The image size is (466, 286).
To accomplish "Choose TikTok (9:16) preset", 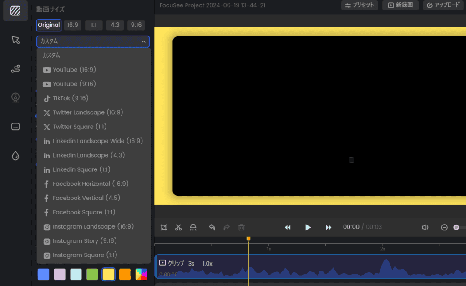I will [x=94, y=98].
